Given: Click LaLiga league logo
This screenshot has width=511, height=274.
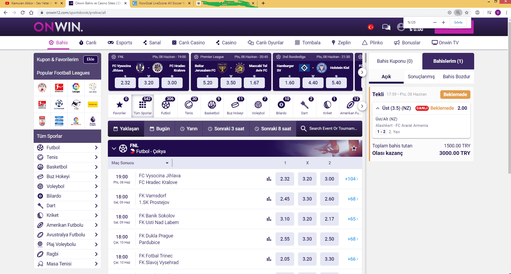Looking at the screenshot, I should click(x=76, y=88).
